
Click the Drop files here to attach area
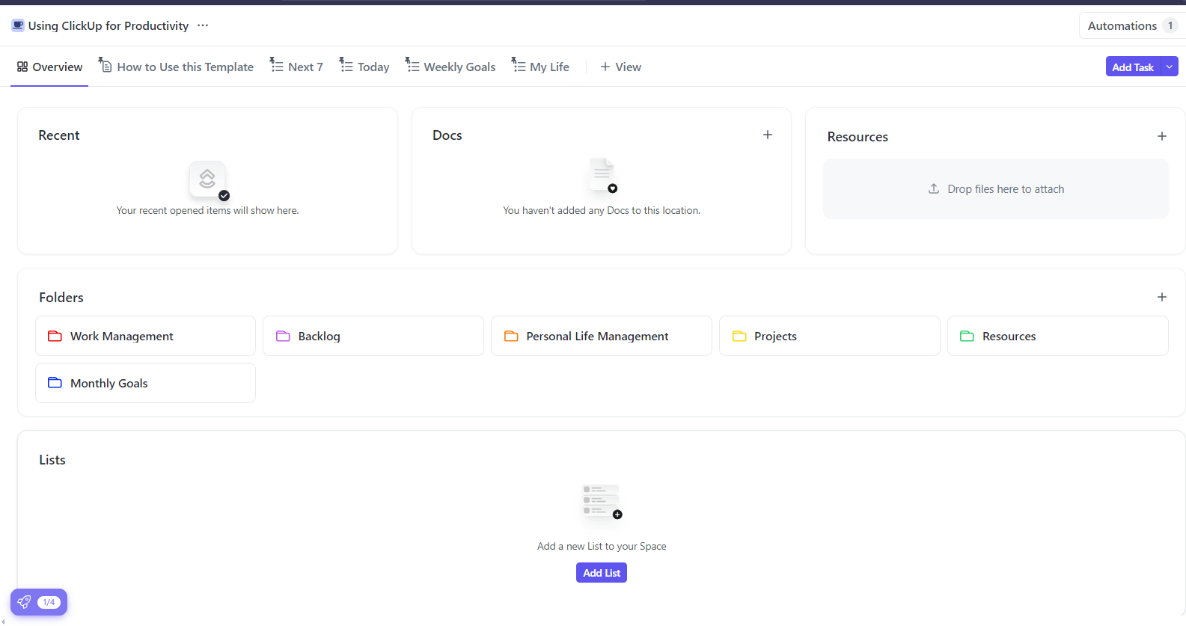(996, 188)
